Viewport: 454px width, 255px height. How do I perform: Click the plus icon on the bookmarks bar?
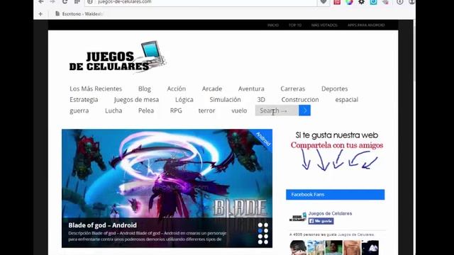(40, 14)
